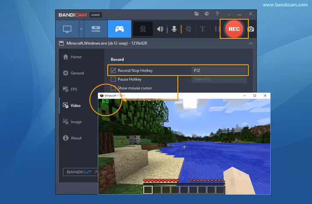The height and width of the screenshot is (204, 312).
Task: Select the Game Recording mode gamepad icon
Action: coord(120,29)
